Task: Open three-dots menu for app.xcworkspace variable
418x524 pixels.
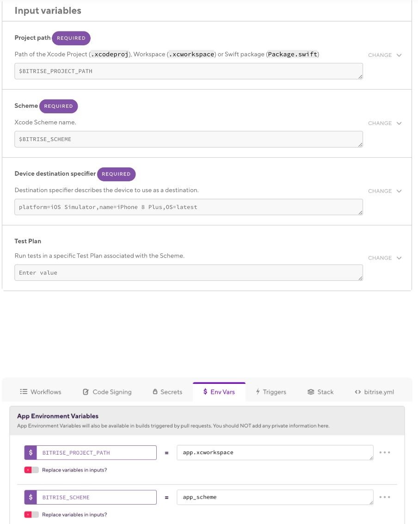Action: tap(385, 453)
